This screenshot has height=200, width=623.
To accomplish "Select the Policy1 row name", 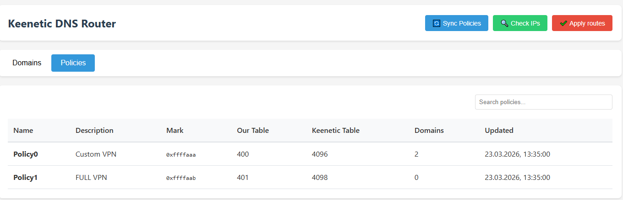I will 25,178.
